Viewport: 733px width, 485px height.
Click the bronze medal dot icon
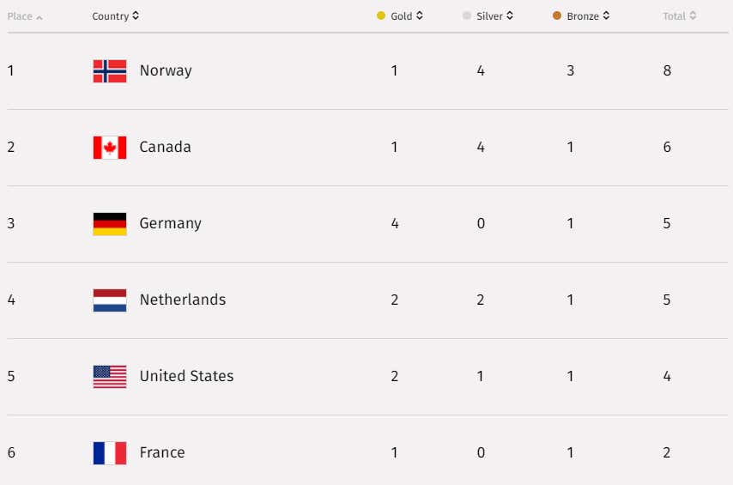pyautogui.click(x=557, y=16)
